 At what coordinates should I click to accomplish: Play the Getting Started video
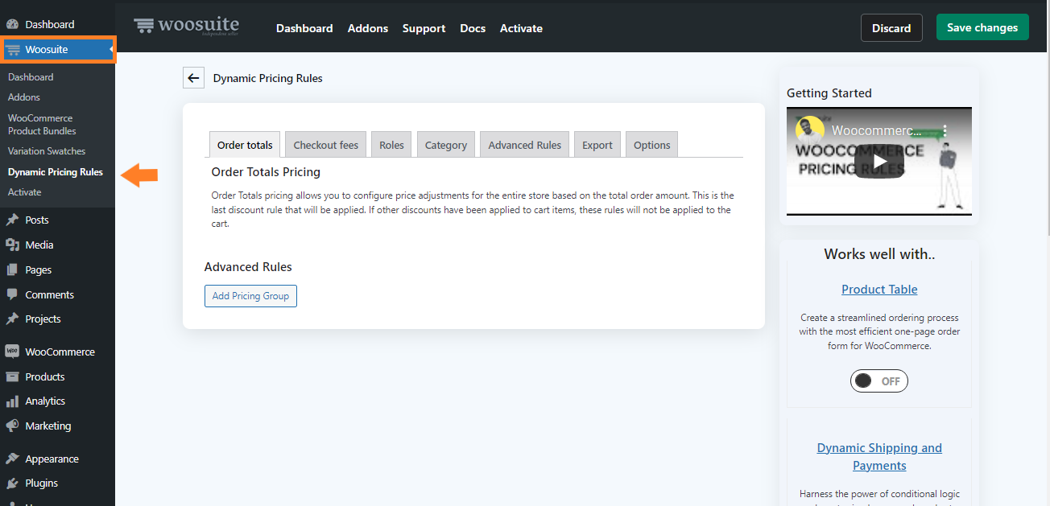point(878,161)
